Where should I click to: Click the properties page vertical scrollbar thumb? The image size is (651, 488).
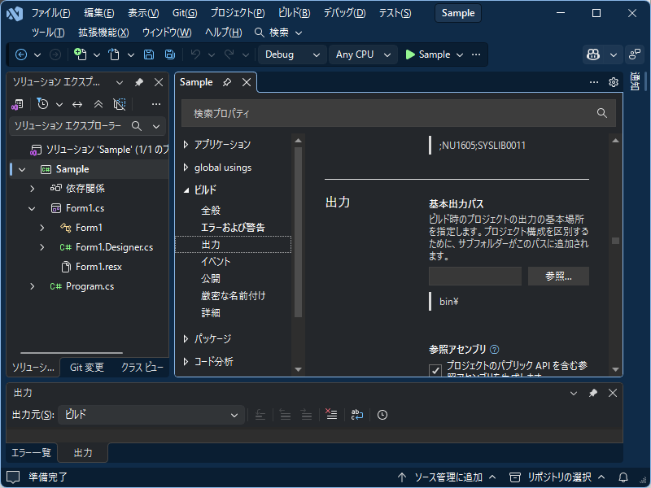[x=615, y=241]
